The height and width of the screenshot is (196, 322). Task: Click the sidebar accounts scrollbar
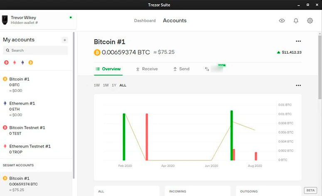74,104
